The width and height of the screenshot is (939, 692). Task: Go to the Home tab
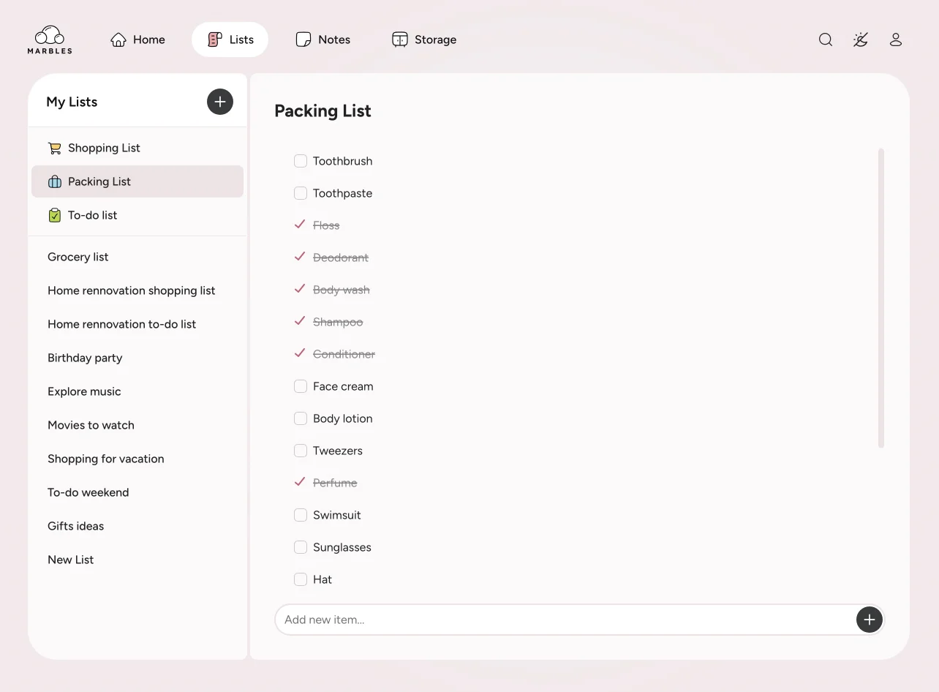137,40
